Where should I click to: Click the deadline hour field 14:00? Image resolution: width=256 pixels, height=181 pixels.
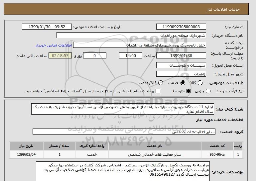coord(131,55)
